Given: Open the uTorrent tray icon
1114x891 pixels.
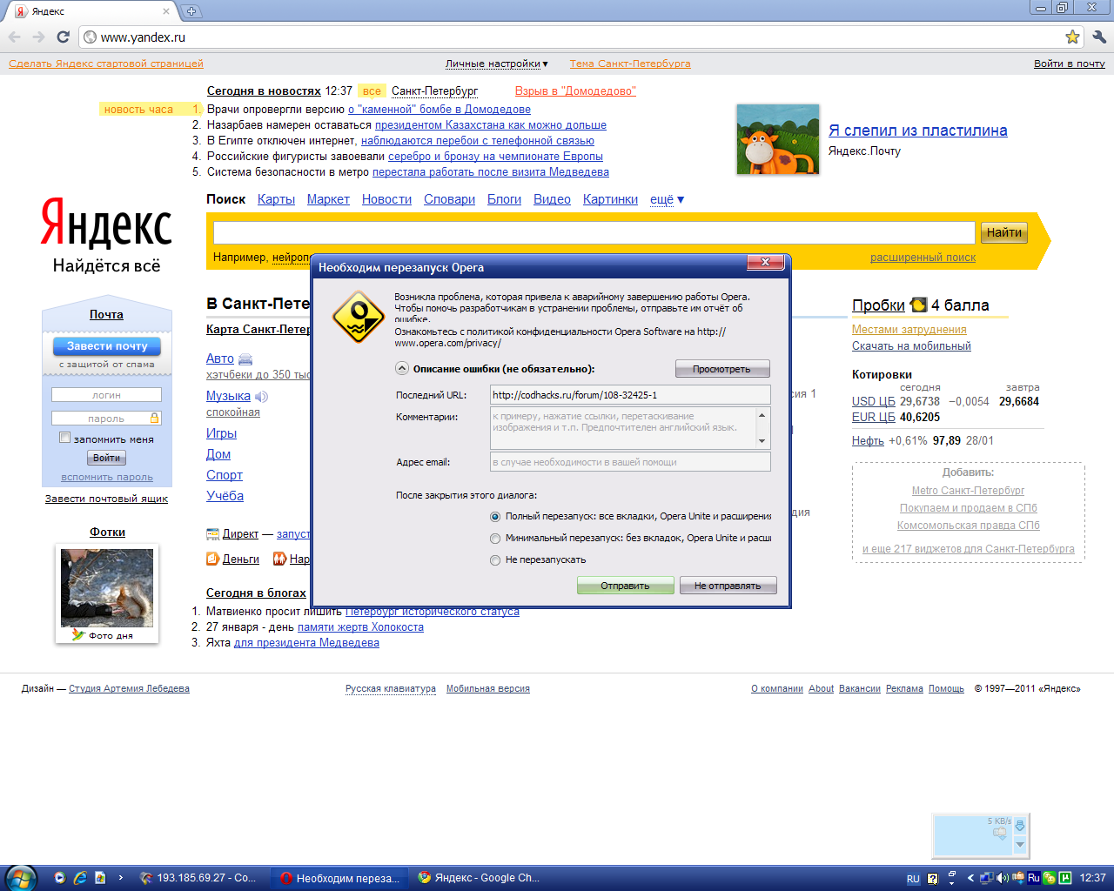Looking at the screenshot, I should coord(1065,878).
